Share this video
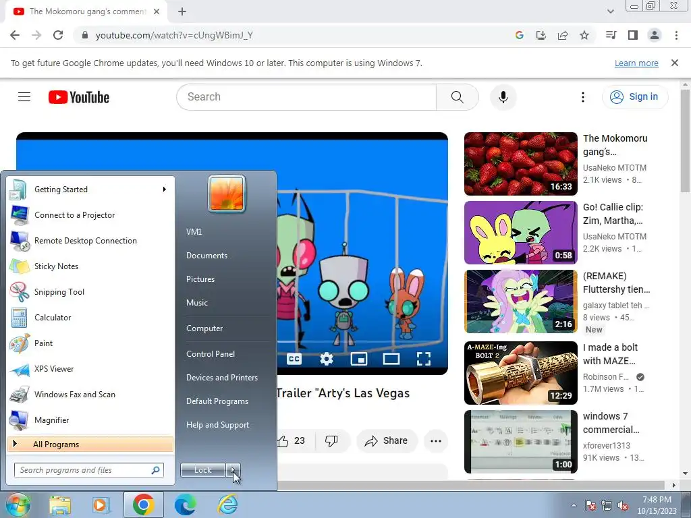Image resolution: width=691 pixels, height=518 pixels. [387, 440]
